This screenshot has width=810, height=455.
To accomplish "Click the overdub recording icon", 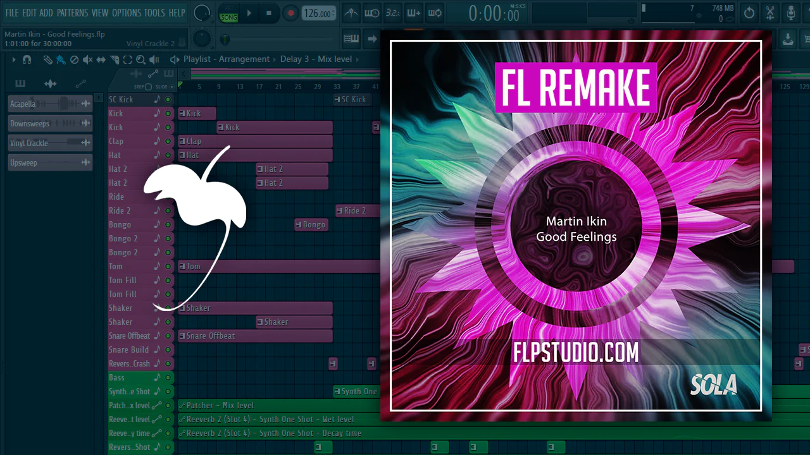I will pyautogui.click(x=414, y=13).
